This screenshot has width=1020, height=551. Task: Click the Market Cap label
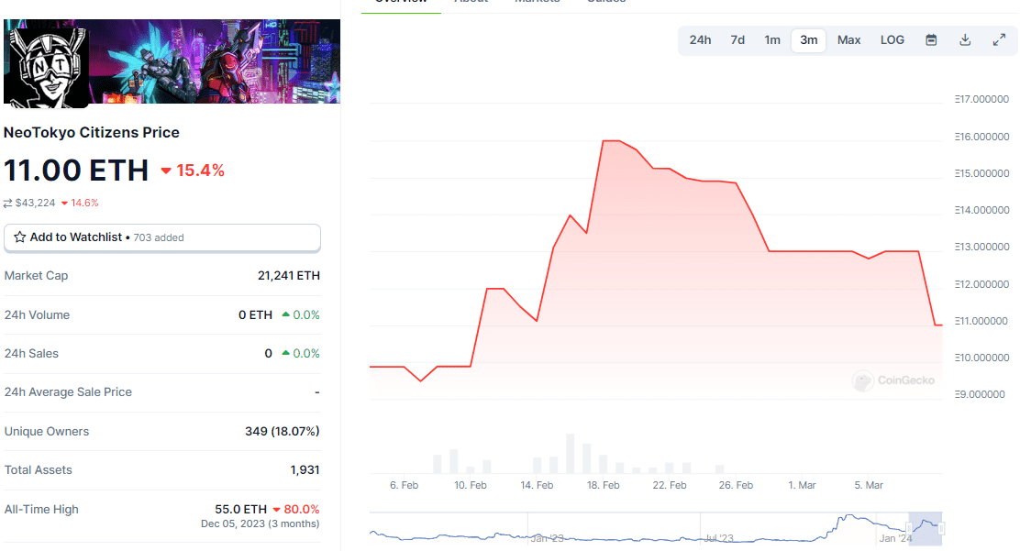[x=37, y=276]
